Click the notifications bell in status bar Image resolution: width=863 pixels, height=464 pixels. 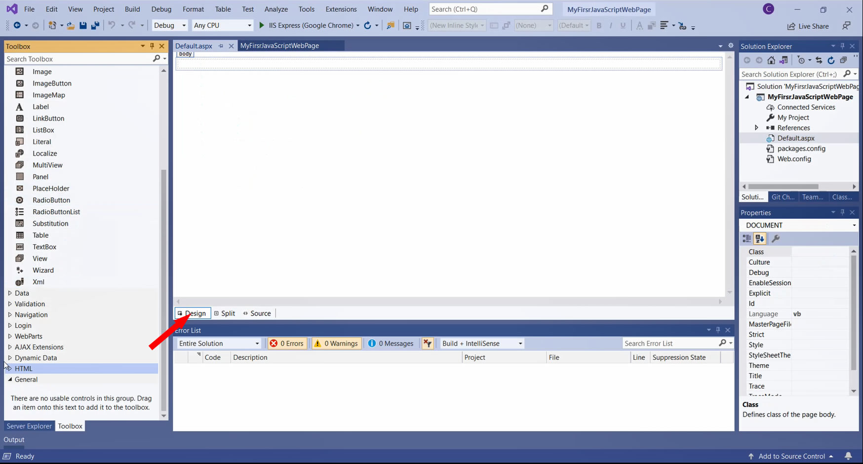point(848,456)
